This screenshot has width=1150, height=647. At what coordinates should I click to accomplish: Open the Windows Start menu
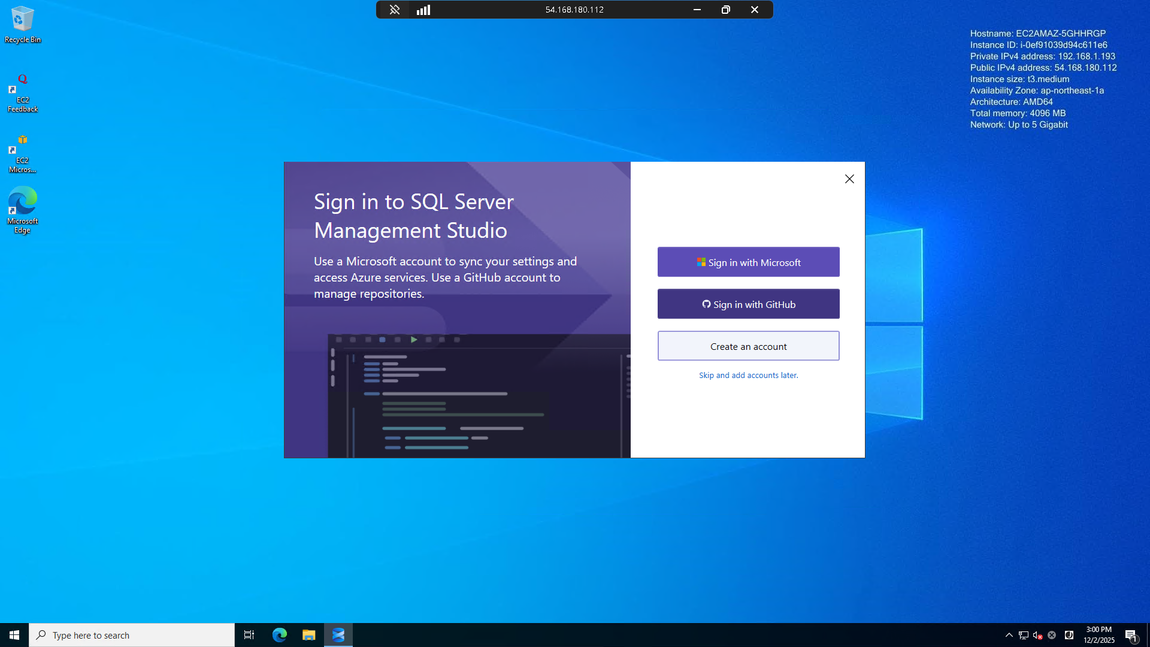[14, 635]
